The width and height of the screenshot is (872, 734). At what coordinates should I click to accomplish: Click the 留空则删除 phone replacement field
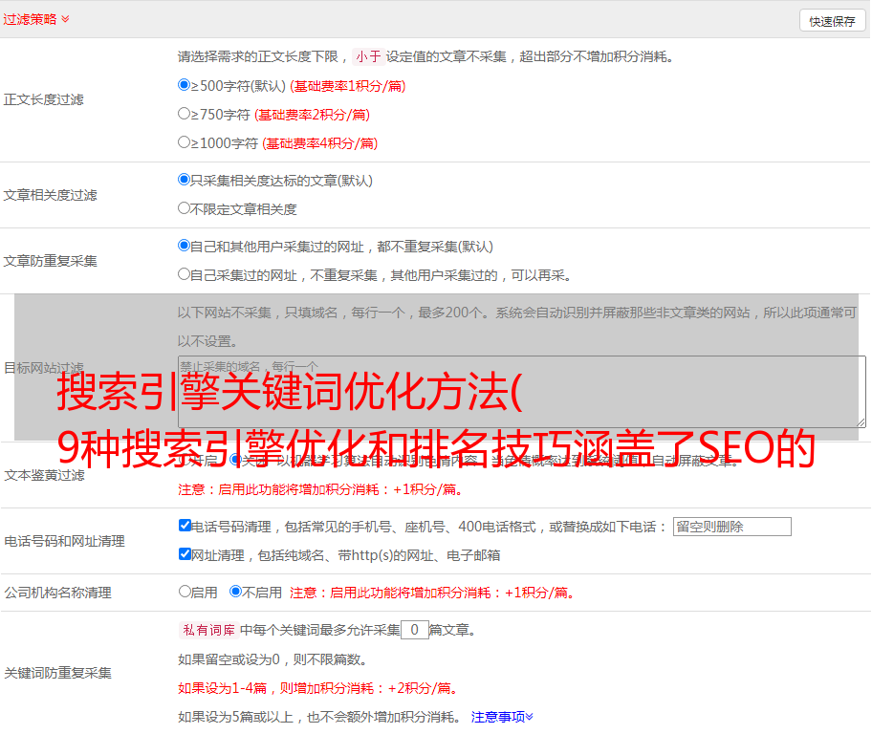pos(731,527)
